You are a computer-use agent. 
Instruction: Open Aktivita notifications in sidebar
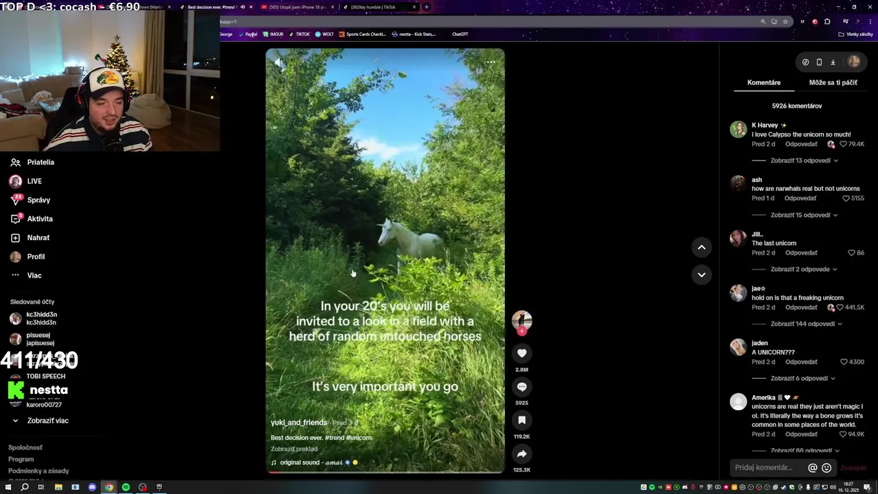click(32, 219)
